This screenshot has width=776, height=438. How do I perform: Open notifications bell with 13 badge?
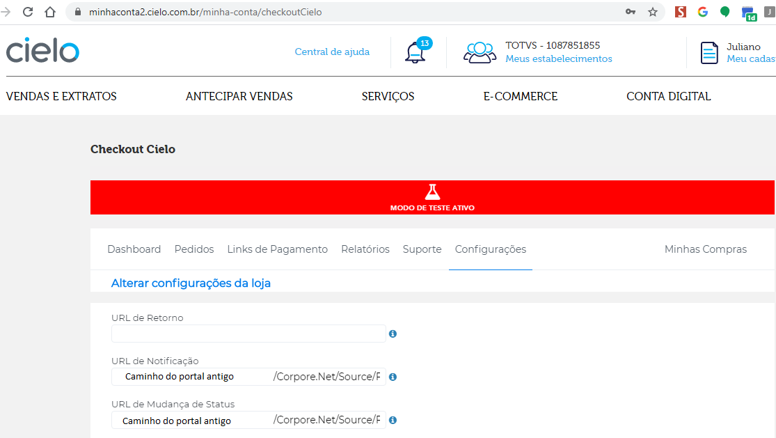[418, 50]
